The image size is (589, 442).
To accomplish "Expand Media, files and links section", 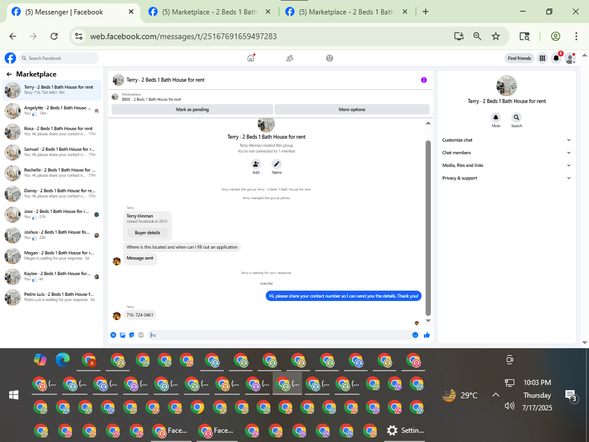I will point(506,165).
